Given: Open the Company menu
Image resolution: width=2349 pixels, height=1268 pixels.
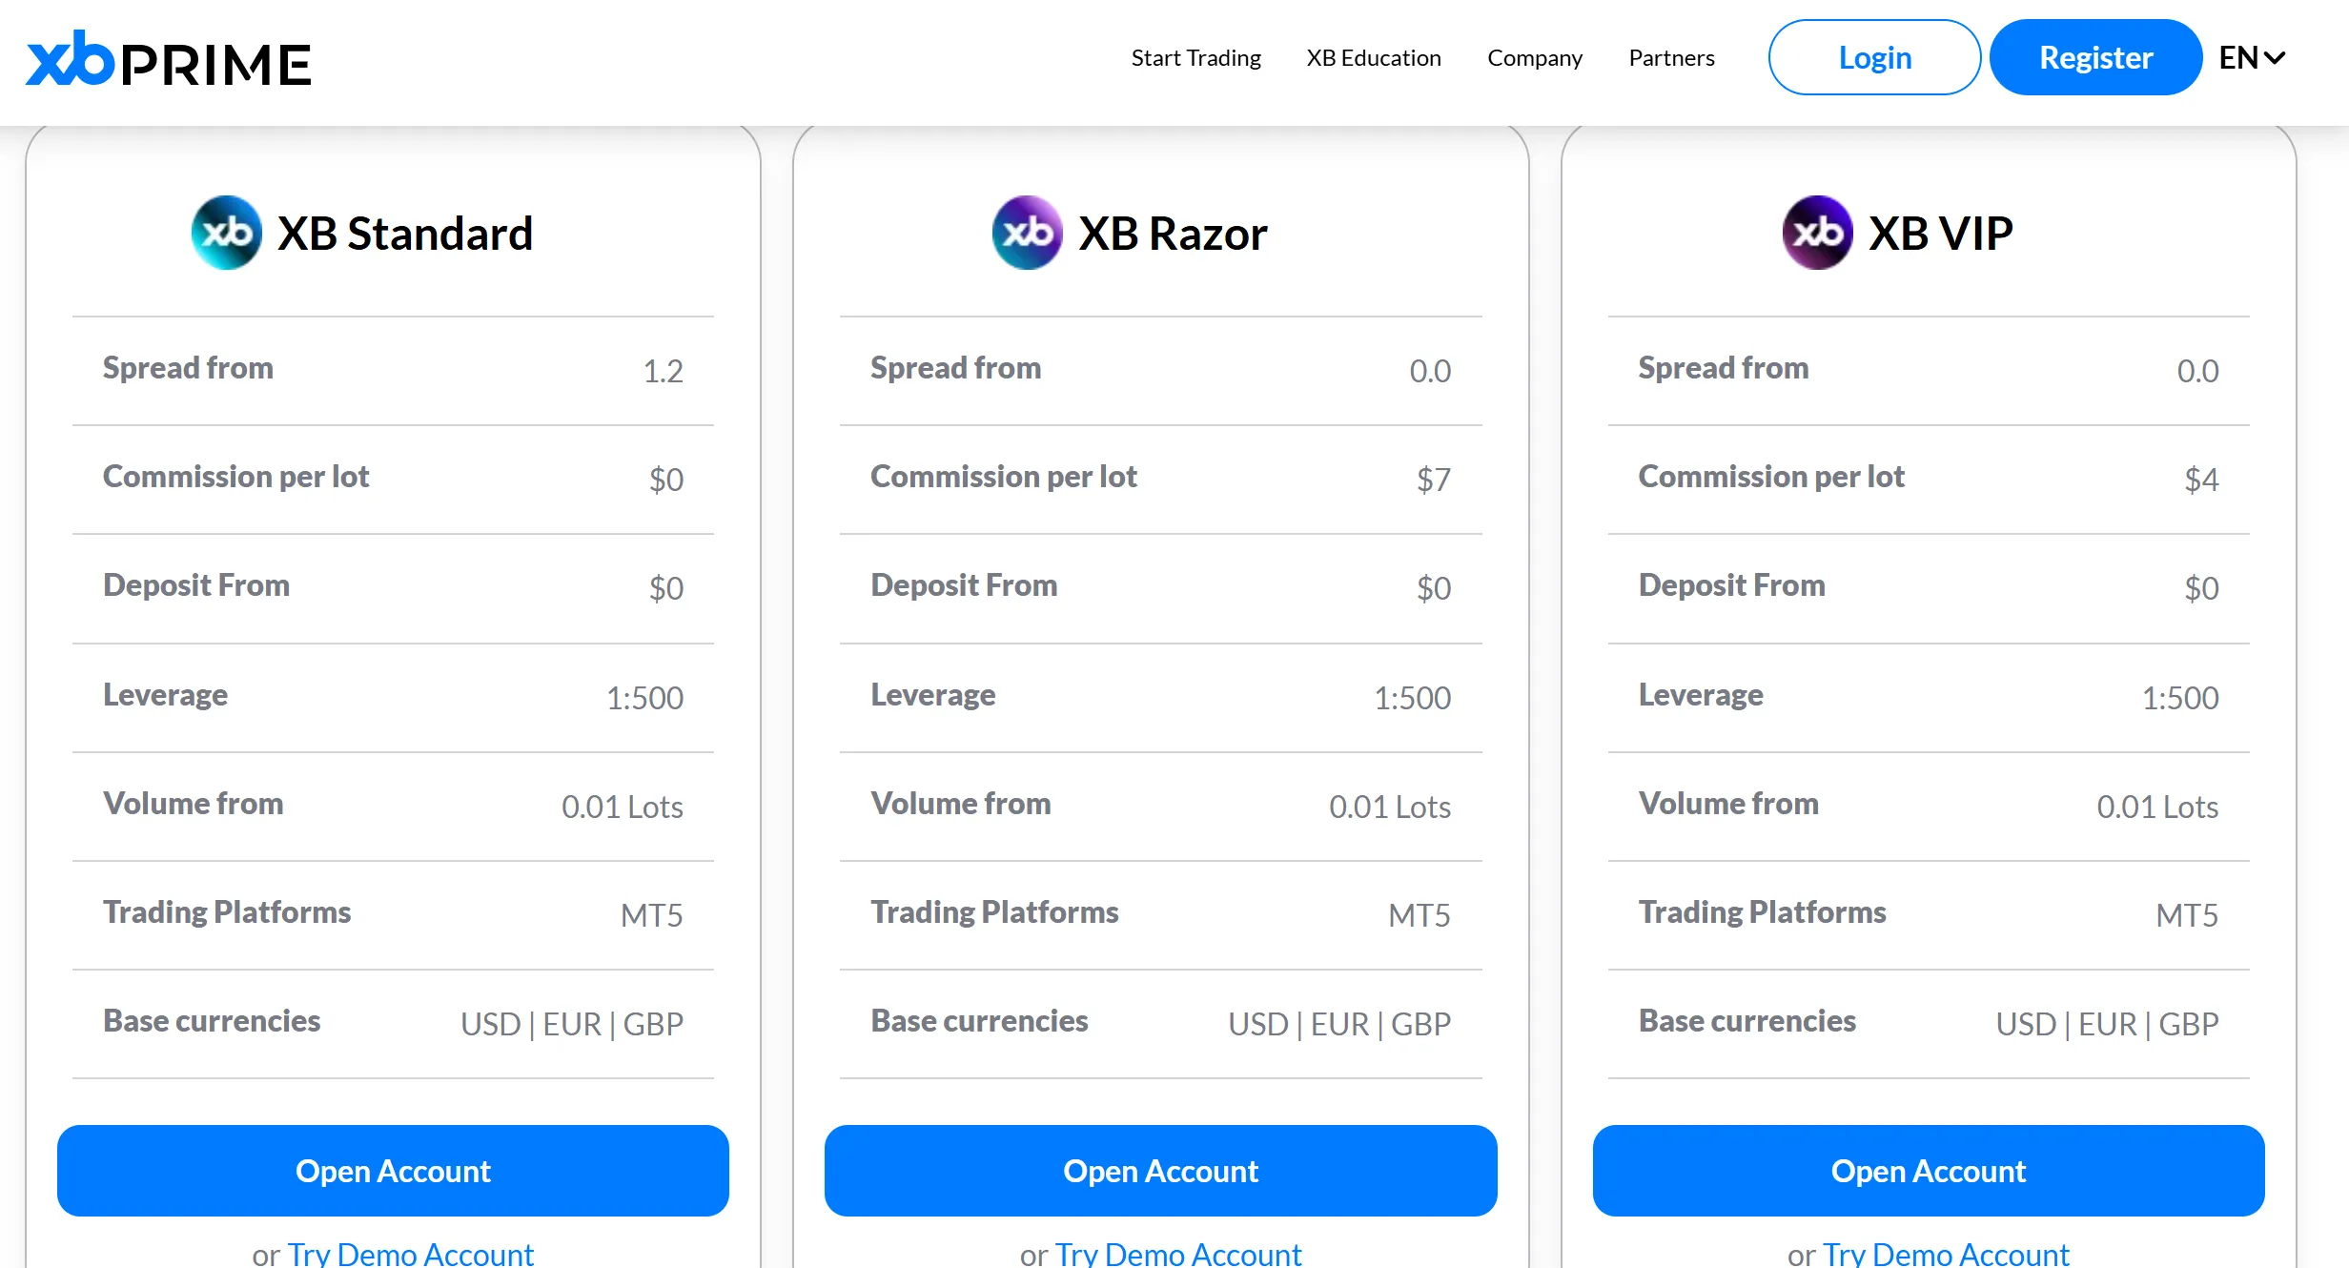Looking at the screenshot, I should pos(1535,58).
